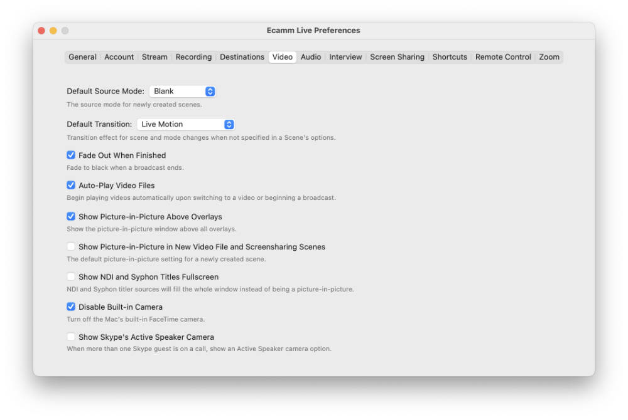
Task: Switch to the Audio tab
Action: pyautogui.click(x=311, y=57)
